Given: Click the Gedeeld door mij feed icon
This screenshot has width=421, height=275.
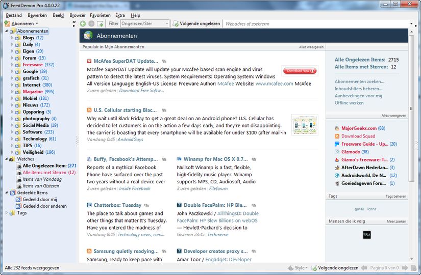Looking at the screenshot, I should tap(18, 200).
